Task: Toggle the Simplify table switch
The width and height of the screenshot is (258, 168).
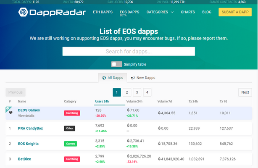Action: click(x=117, y=64)
